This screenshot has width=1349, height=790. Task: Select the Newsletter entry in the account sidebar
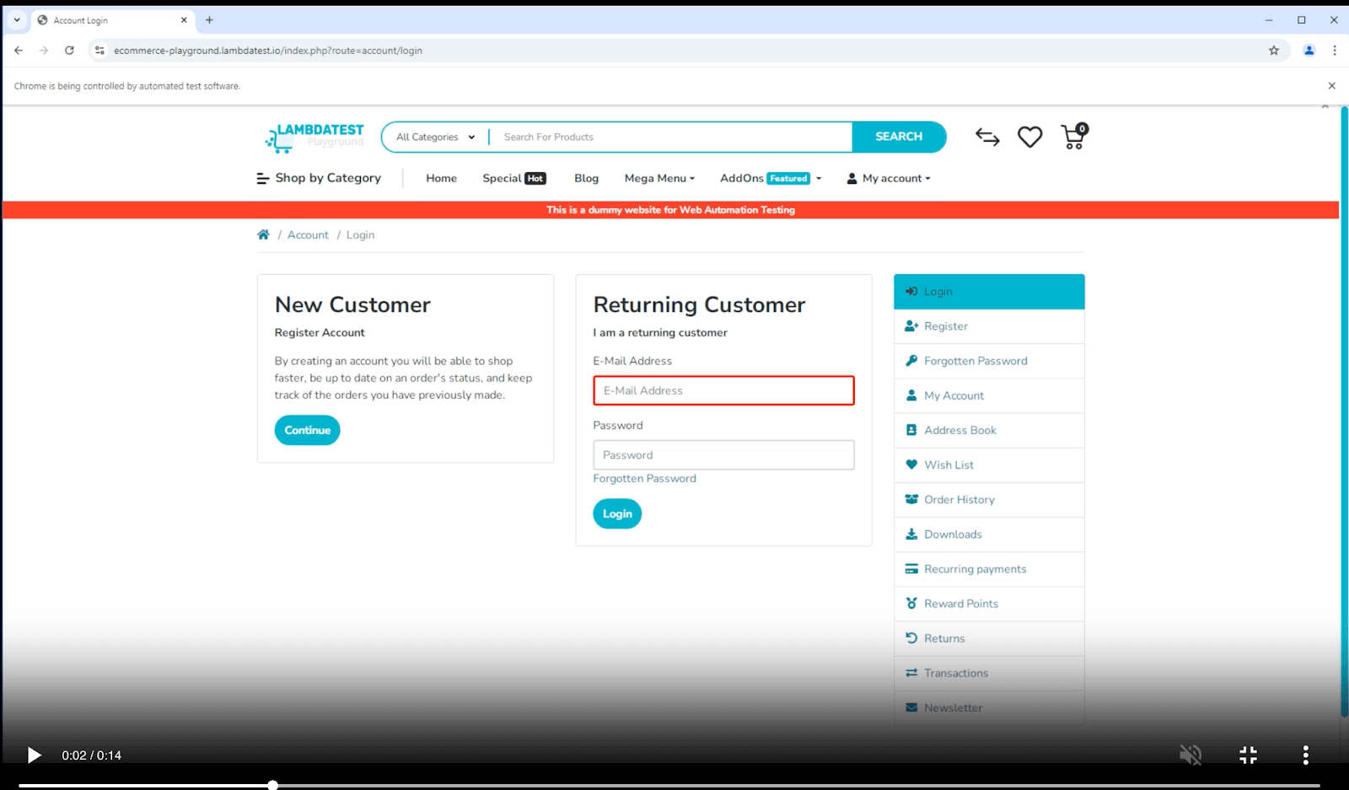pyautogui.click(x=953, y=707)
